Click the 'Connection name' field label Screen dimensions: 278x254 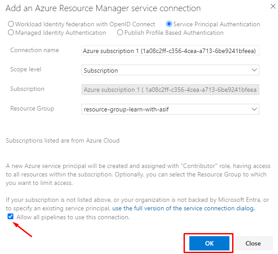[x=34, y=50]
